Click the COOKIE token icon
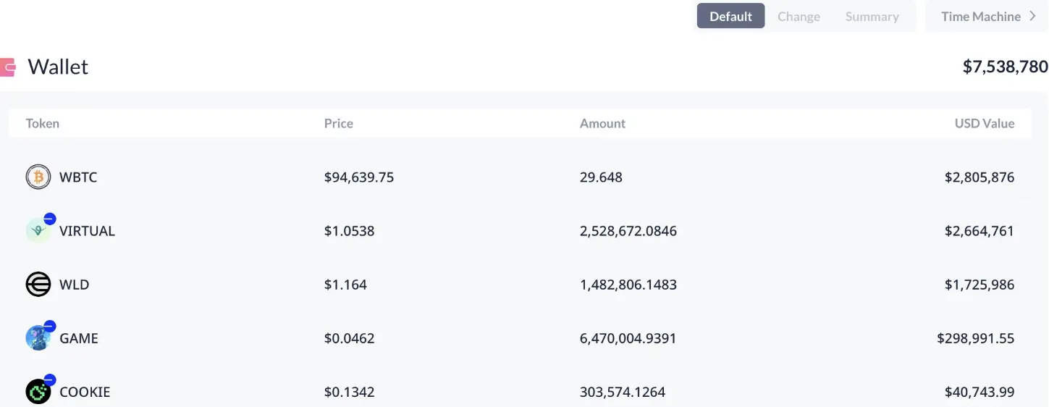Screen dimensions: 1049x407 [38, 392]
